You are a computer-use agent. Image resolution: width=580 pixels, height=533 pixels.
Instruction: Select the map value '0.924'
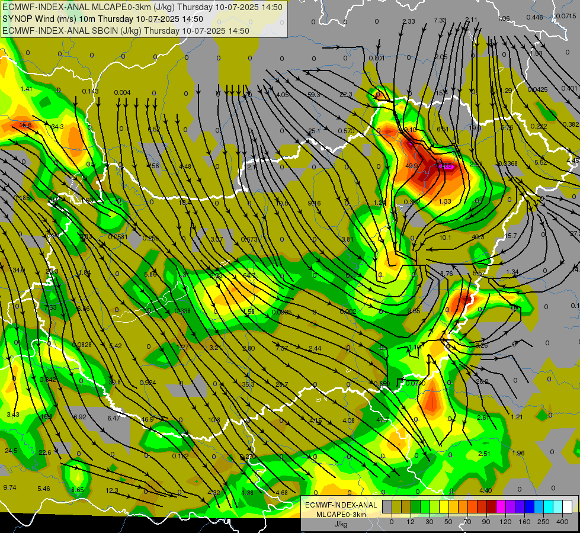click(x=148, y=383)
